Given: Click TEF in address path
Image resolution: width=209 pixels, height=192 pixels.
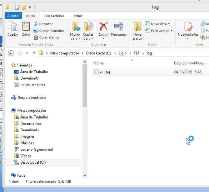Looking at the screenshot, I should [x=136, y=53].
